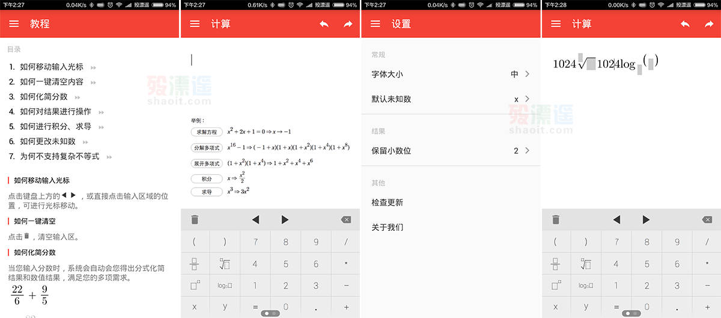This screenshot has width=721, height=318.
Task: Jump to tutorial topic 如何对结果进行操作
Action: pyautogui.click(x=57, y=112)
